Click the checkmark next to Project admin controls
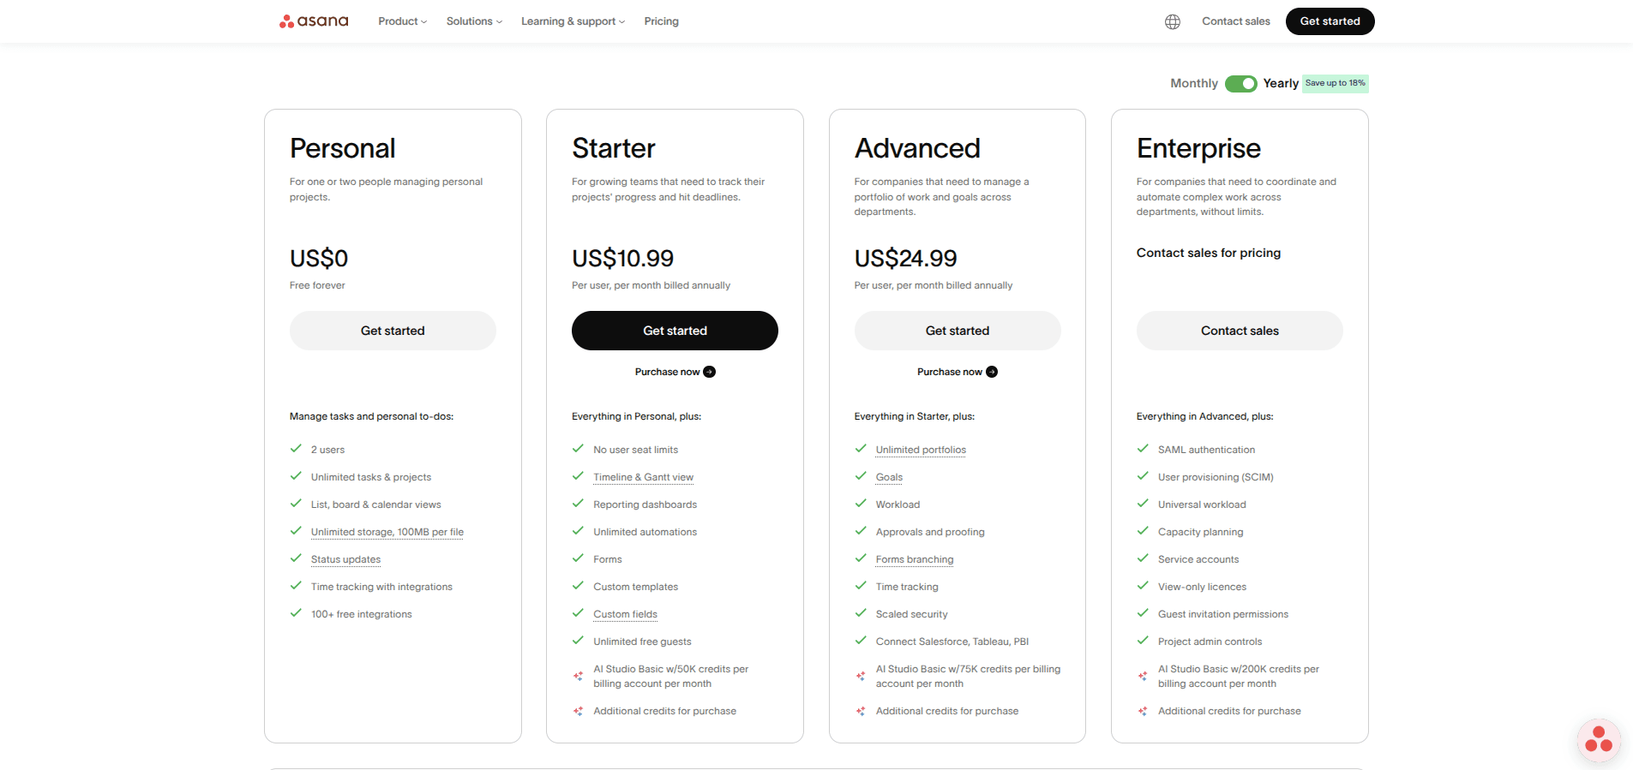The width and height of the screenshot is (1633, 770). click(x=1143, y=641)
